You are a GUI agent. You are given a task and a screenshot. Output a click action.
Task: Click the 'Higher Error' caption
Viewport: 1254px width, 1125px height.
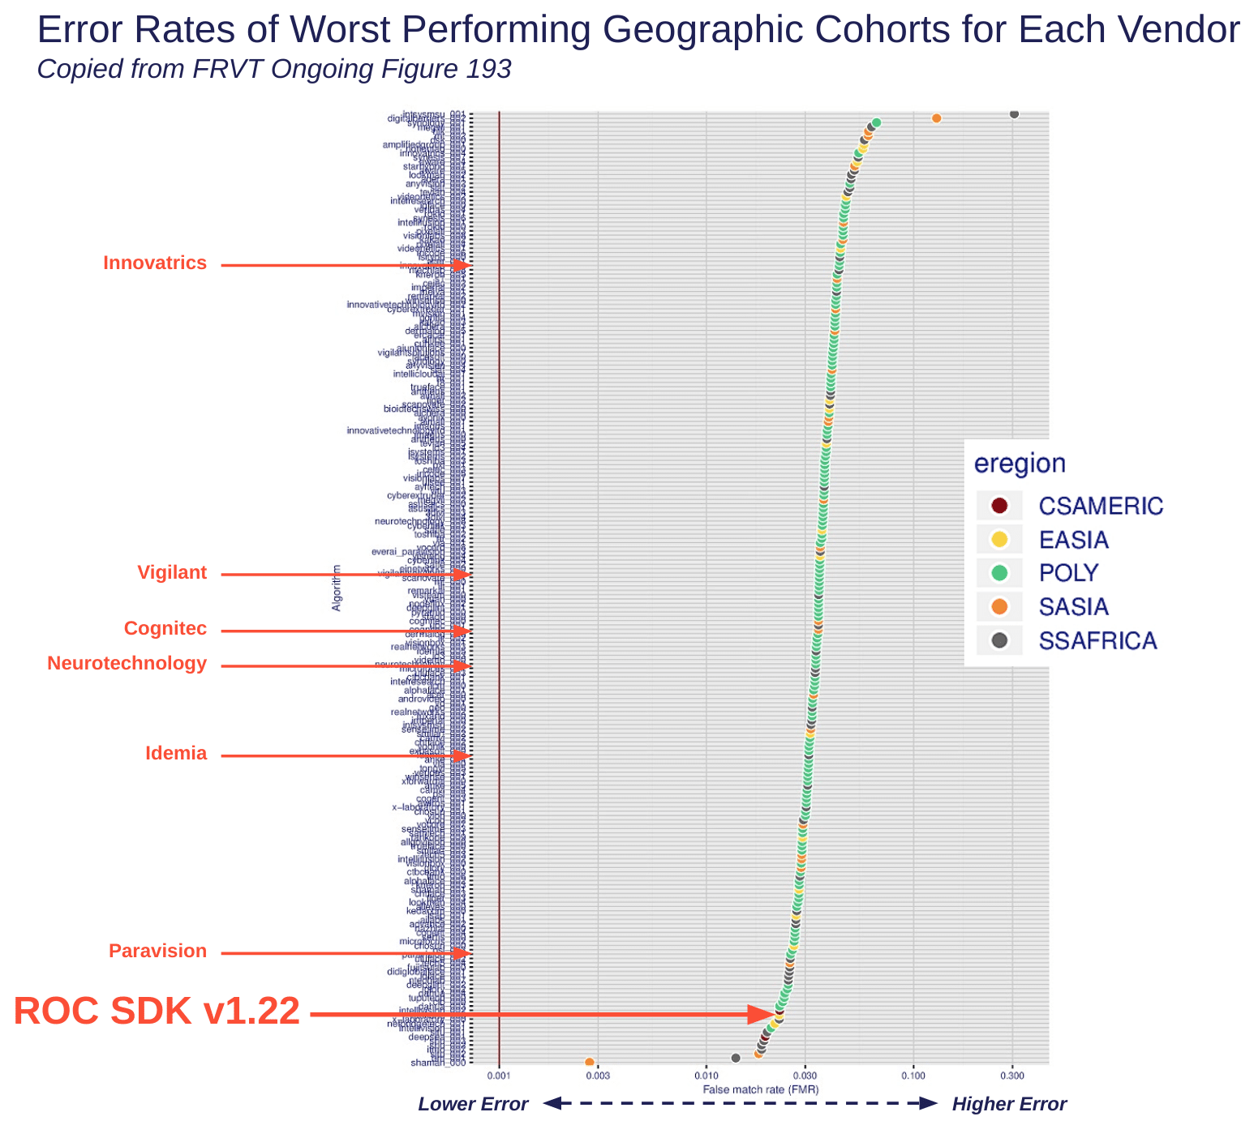1009,1105
